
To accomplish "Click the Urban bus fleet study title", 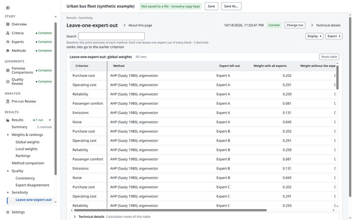I will [x=100, y=6].
